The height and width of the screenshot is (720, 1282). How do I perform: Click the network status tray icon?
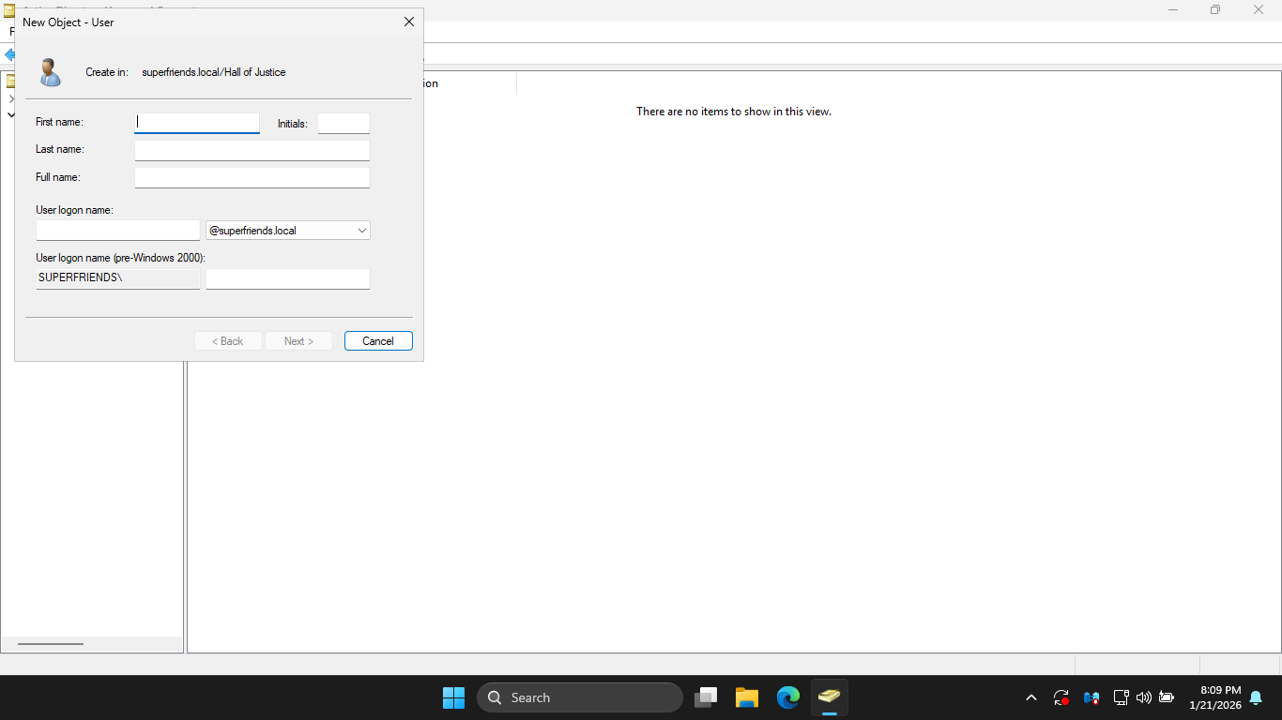click(x=1120, y=697)
